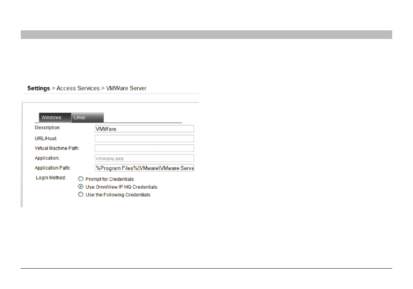Click the Virtual Machine Path: label

[57, 148]
